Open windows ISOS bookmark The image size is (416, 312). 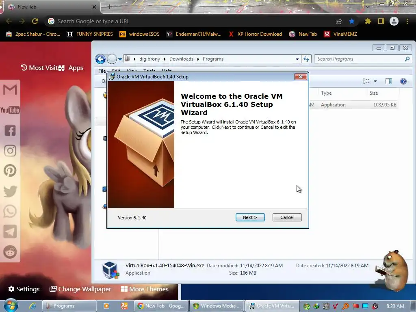pos(140,34)
